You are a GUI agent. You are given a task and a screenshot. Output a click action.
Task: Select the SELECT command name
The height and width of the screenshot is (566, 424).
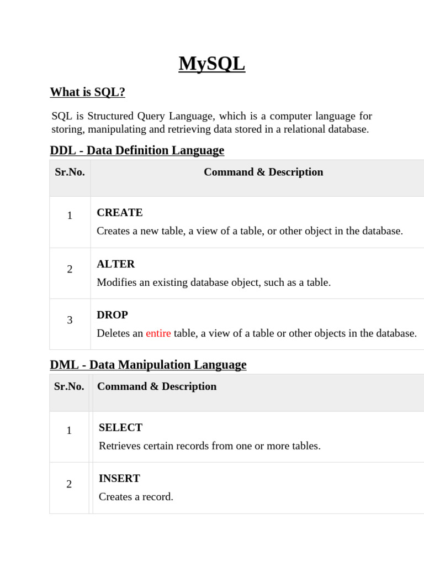tap(120, 428)
